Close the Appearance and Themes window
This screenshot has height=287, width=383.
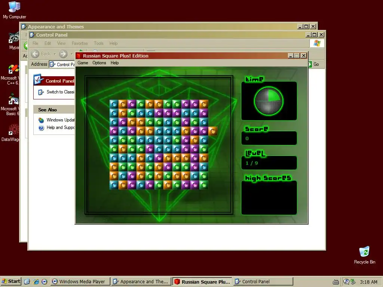click(x=313, y=27)
